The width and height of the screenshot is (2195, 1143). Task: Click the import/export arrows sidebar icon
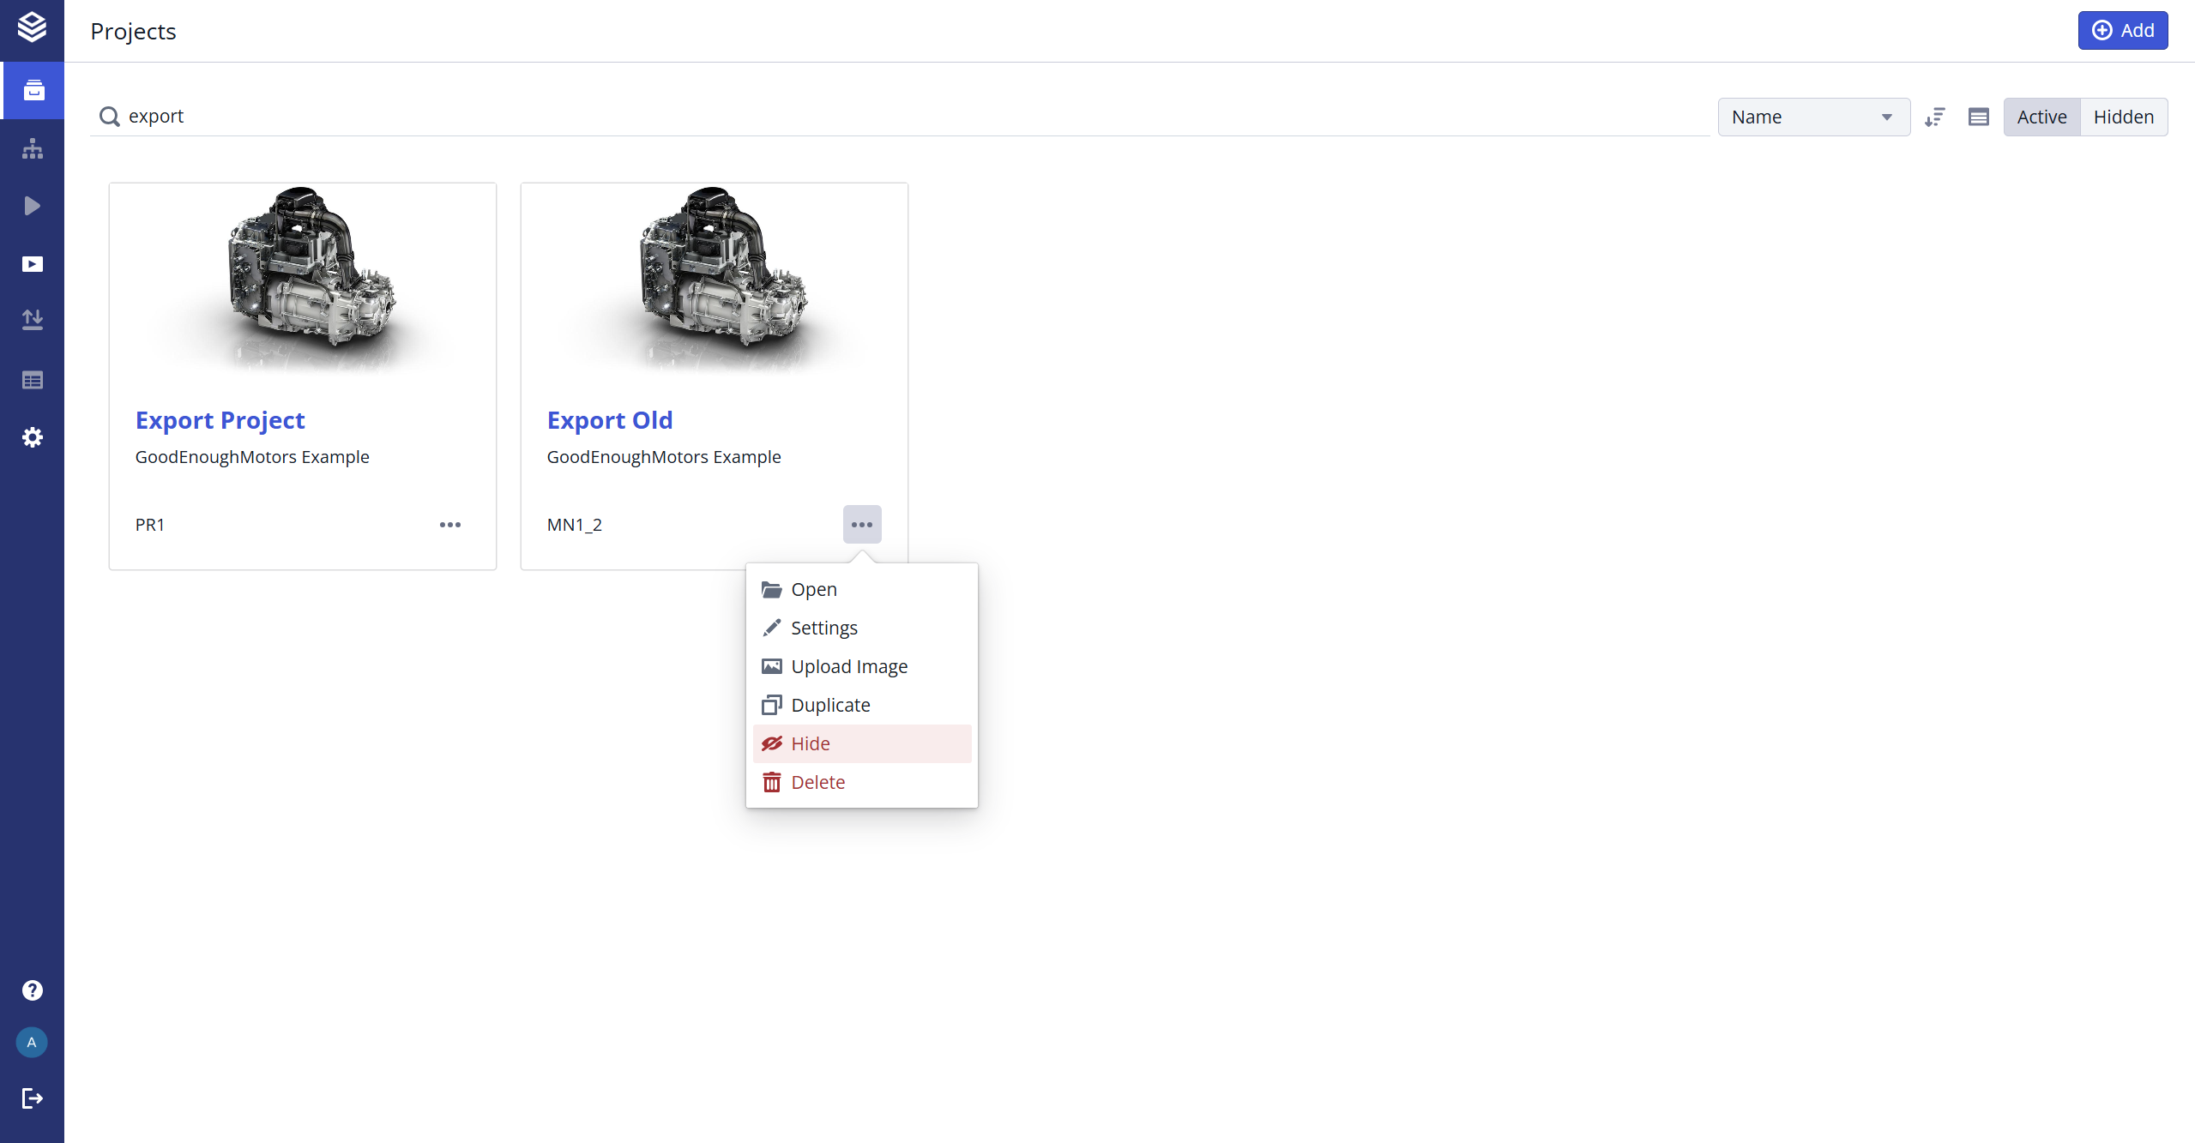click(33, 320)
